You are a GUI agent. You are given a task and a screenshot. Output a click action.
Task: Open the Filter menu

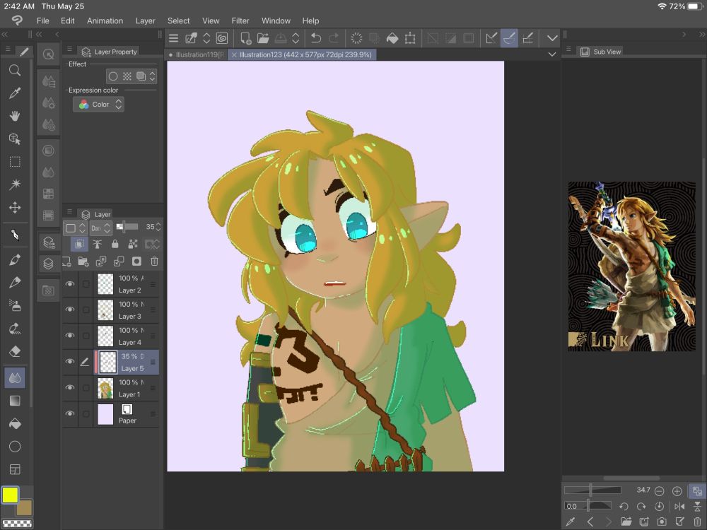(240, 20)
